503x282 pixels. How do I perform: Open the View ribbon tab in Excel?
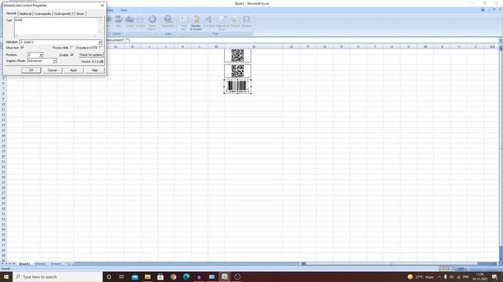(124, 10)
